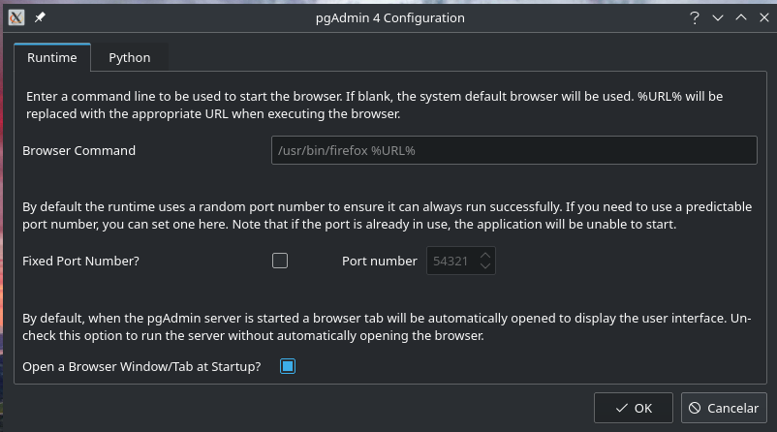Click inside the Port number value box
This screenshot has height=432, width=777.
451,261
